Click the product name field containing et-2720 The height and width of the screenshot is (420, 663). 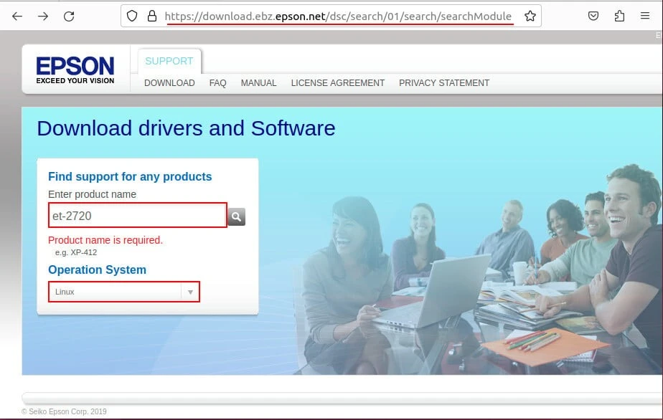pyautogui.click(x=137, y=216)
